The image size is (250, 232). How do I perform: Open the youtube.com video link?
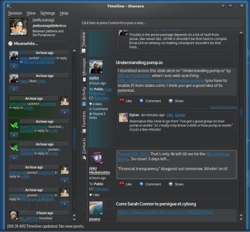tap(166, 212)
